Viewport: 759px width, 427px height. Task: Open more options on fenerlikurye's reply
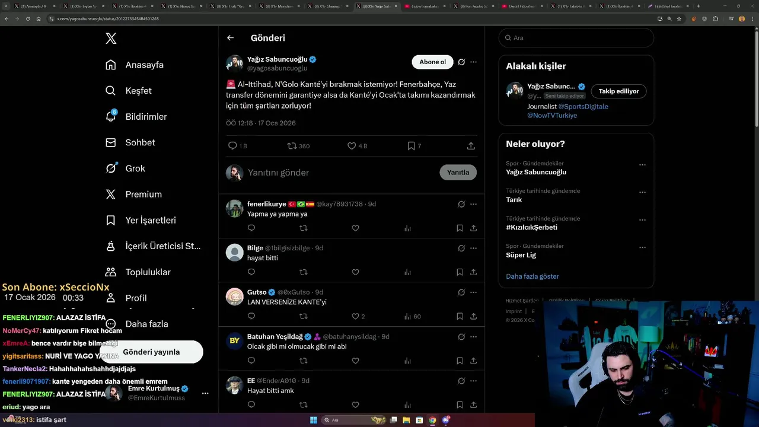(473, 204)
